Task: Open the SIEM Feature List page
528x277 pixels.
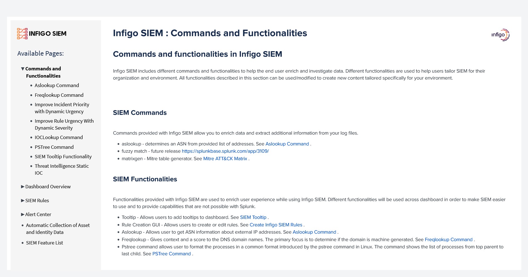Action: point(45,243)
